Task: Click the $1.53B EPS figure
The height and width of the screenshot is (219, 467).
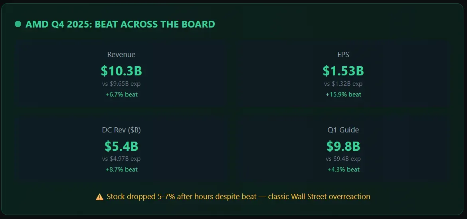Action: [343, 71]
